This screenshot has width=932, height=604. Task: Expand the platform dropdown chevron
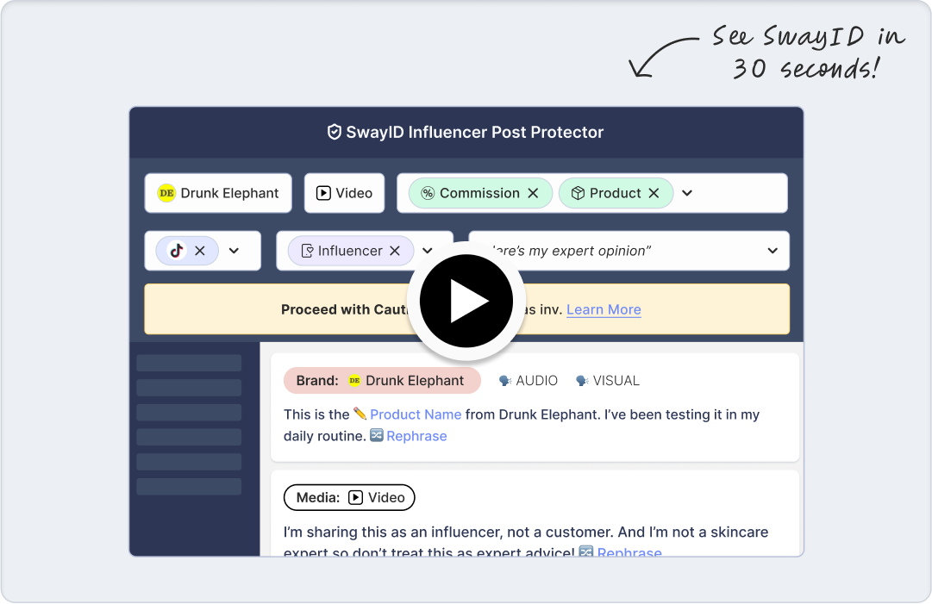coord(235,251)
